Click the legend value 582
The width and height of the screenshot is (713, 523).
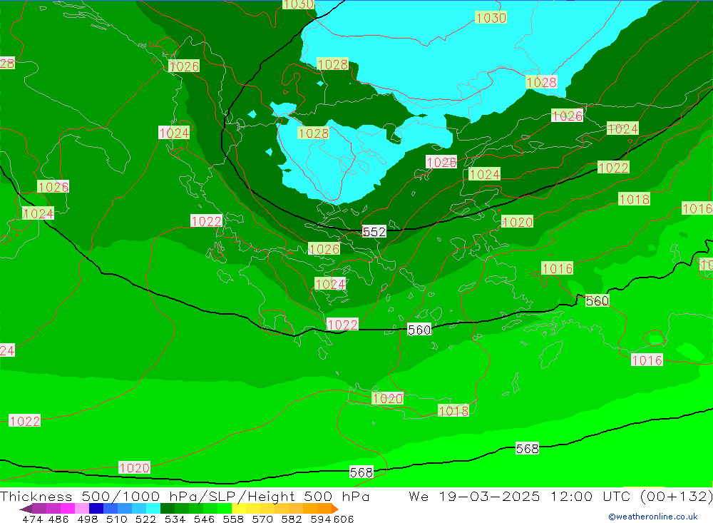click(x=292, y=519)
